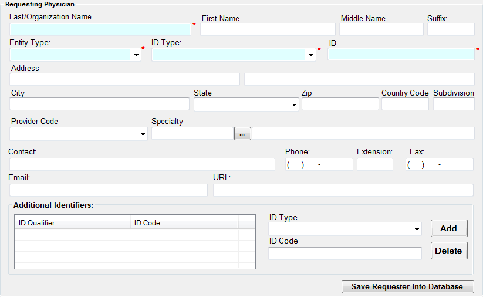The width and height of the screenshot is (483, 297).
Task: Click the Suffix input field
Action: coord(450,29)
